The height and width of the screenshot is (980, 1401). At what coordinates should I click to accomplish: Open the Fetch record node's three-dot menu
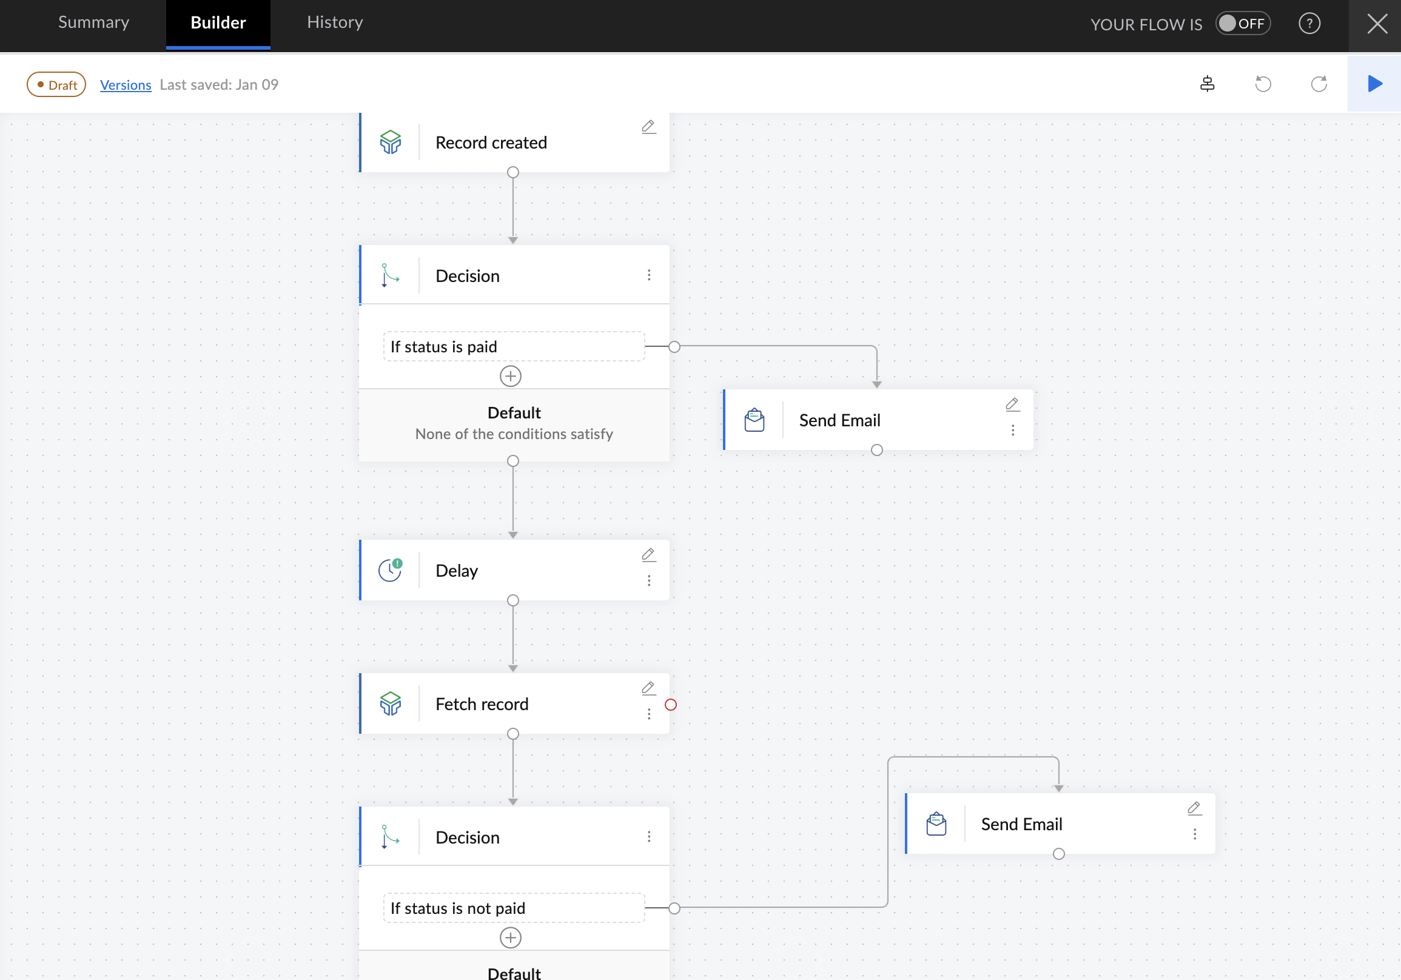[x=648, y=713]
